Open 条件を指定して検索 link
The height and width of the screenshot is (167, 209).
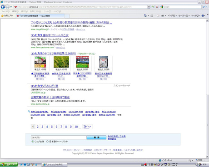tap(117, 136)
